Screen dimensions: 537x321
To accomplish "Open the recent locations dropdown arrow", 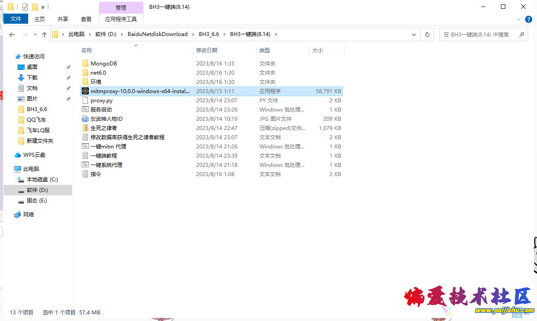I will pyautogui.click(x=35, y=35).
